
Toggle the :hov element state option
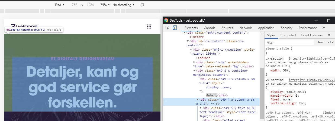coord(320,42)
